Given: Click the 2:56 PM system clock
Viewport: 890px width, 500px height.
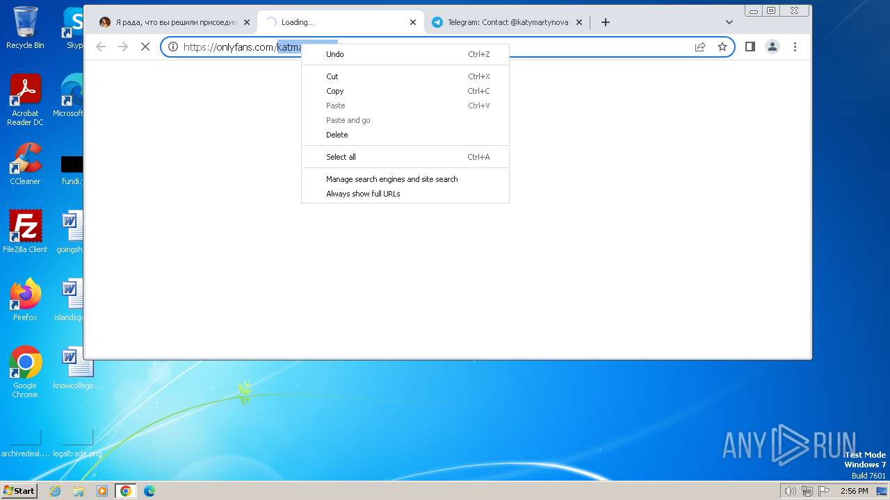Looking at the screenshot, I should coord(854,491).
